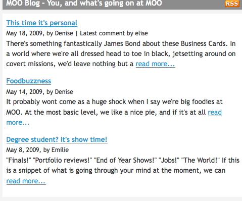The height and width of the screenshot is (201, 242).
Task: Click "Latest comment by elise" text
Action: point(114,33)
